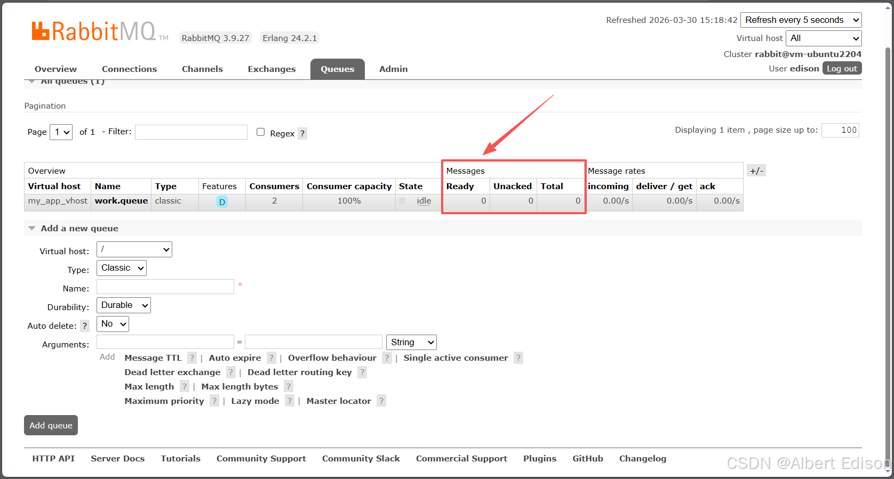
Task: Click the RabbitMQ logo
Action: point(100,31)
